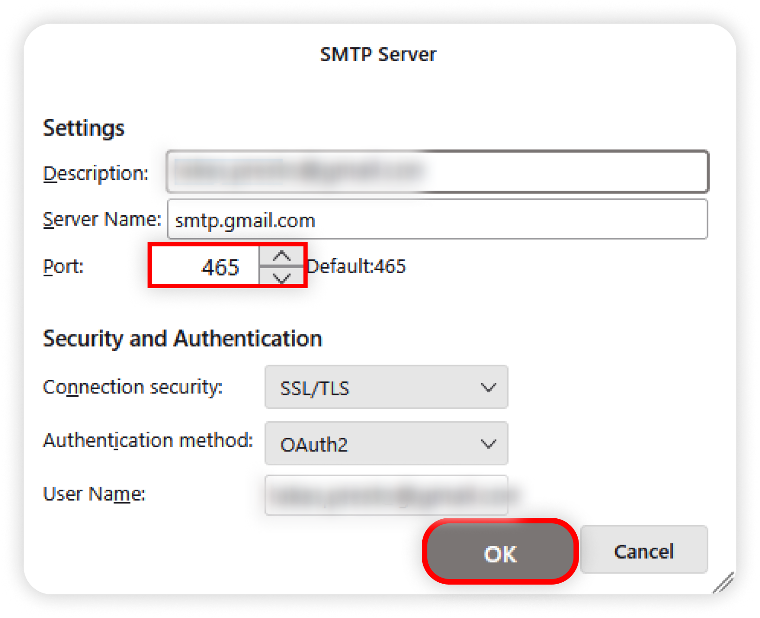Click the Port label

click(63, 267)
